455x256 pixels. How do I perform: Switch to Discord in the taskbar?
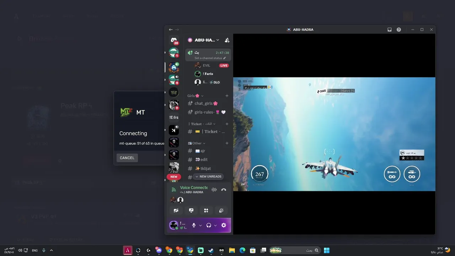coord(159,250)
